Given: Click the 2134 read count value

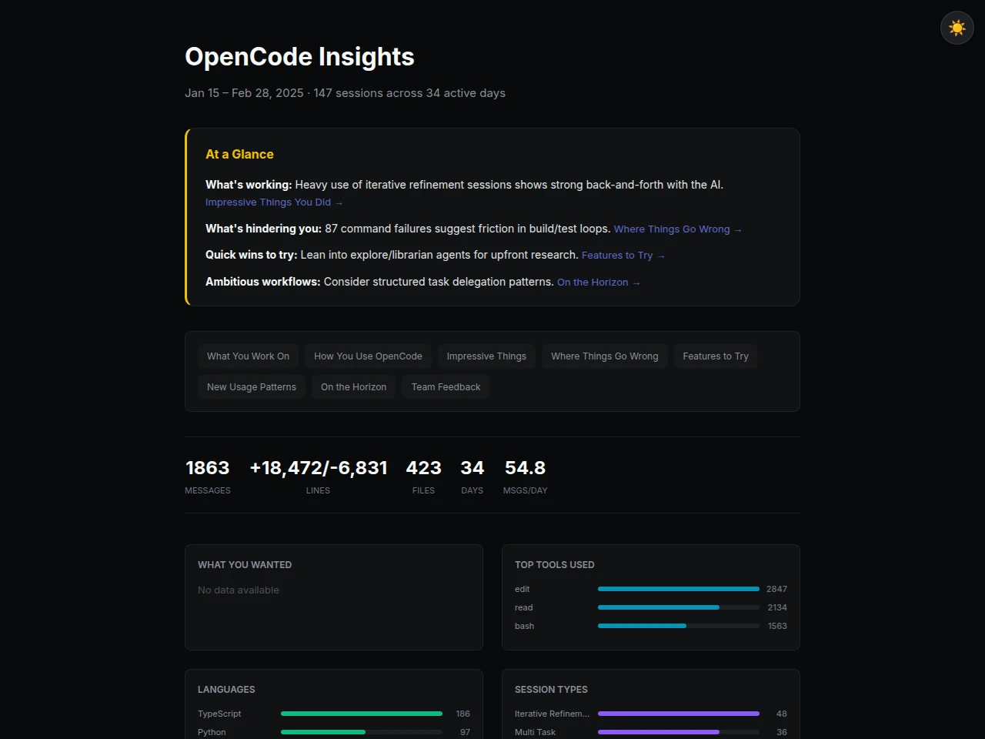Looking at the screenshot, I should (x=776, y=607).
